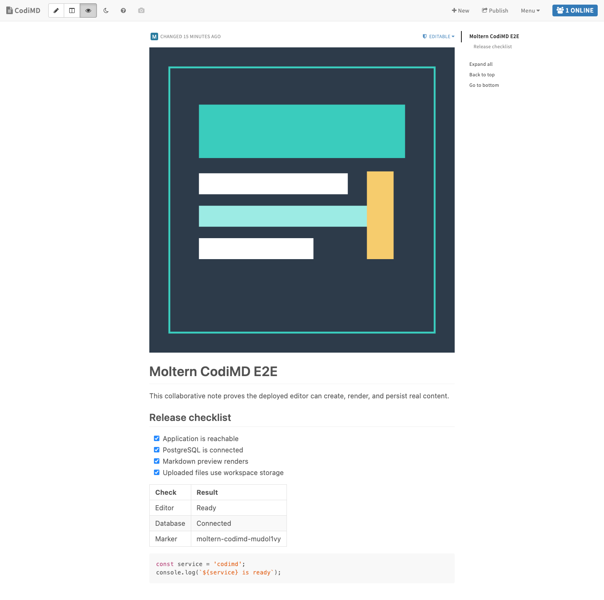604x600 pixels.
Task: Publish the current note
Action: coord(495,10)
